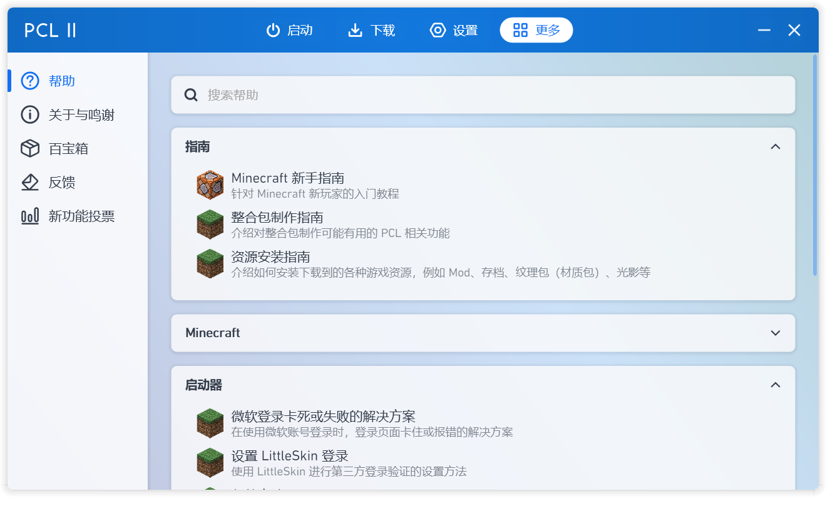The width and height of the screenshot is (835, 506).
Task: Open the 设置 tab
Action: coord(454,30)
